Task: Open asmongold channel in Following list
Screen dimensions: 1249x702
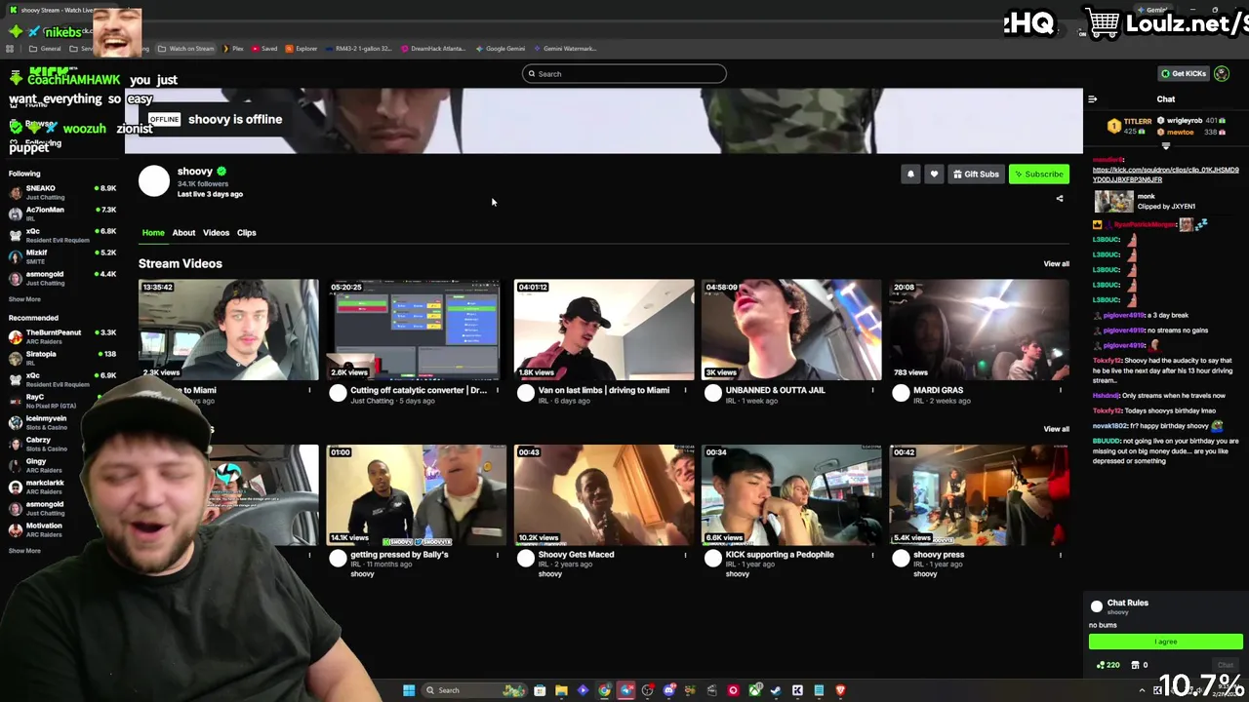Action: [61, 278]
